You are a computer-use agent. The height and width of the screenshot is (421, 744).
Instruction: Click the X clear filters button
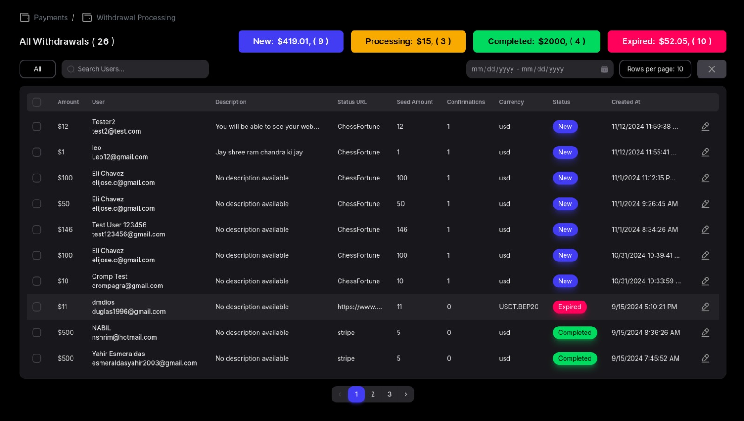[711, 69]
